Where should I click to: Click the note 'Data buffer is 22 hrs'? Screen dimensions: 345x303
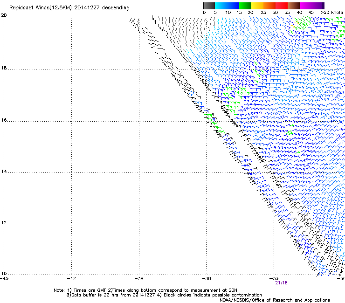[x=95, y=295]
